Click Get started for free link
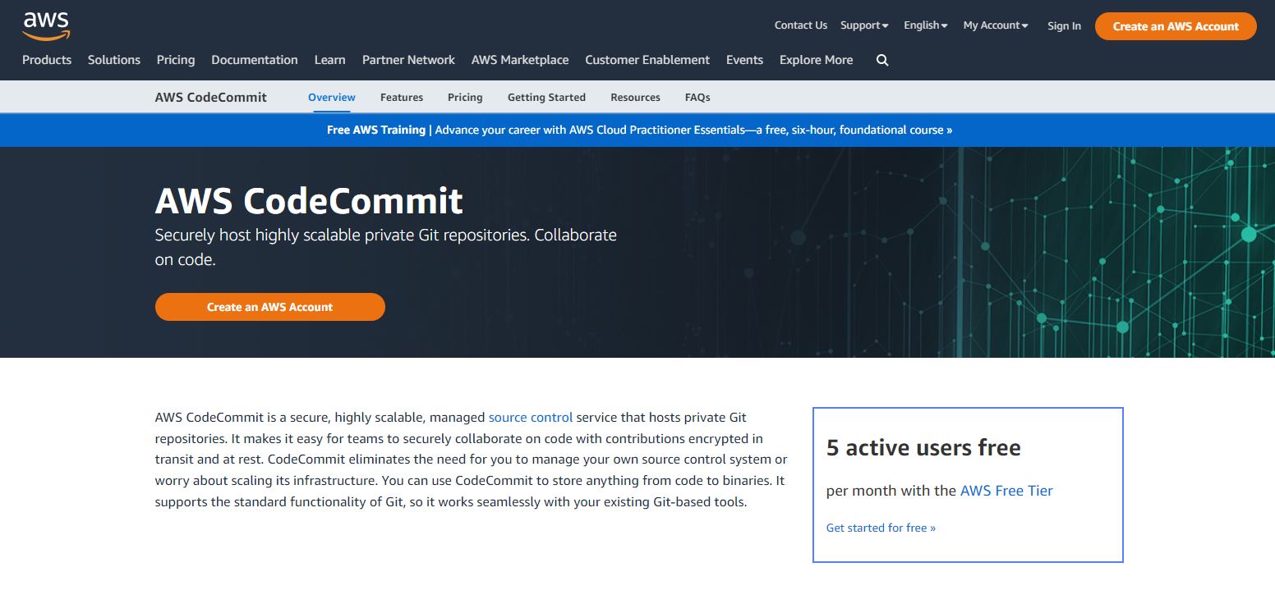The image size is (1275, 590). coord(881,528)
